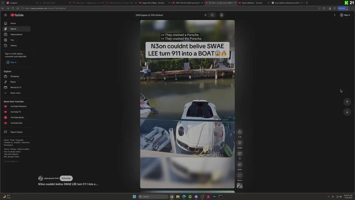Click the About footer link
This screenshot has width=355, height=200.
[6, 140]
